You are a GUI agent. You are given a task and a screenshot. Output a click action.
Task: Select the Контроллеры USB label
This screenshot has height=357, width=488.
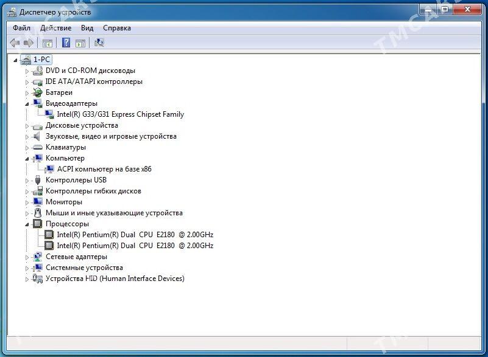pyautogui.click(x=76, y=180)
